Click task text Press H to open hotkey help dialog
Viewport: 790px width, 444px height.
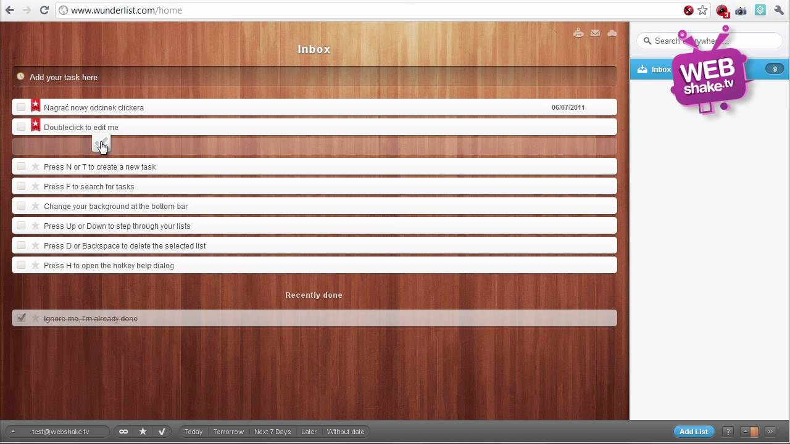tap(109, 265)
